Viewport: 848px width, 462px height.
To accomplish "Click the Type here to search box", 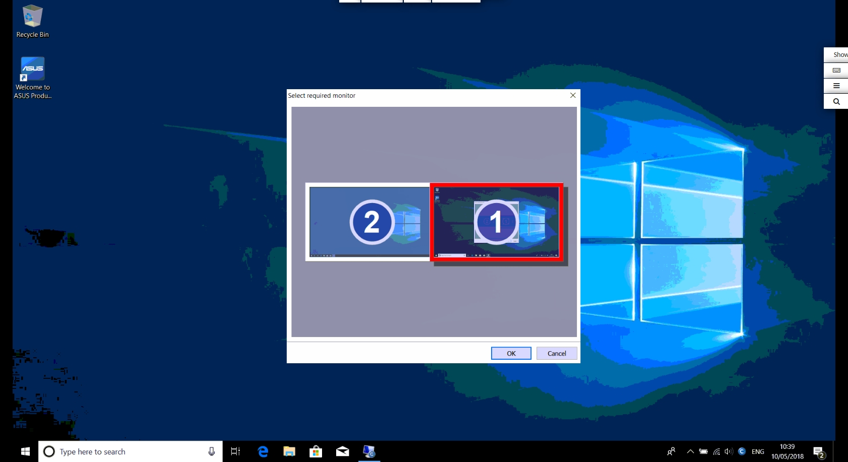I will coord(130,451).
